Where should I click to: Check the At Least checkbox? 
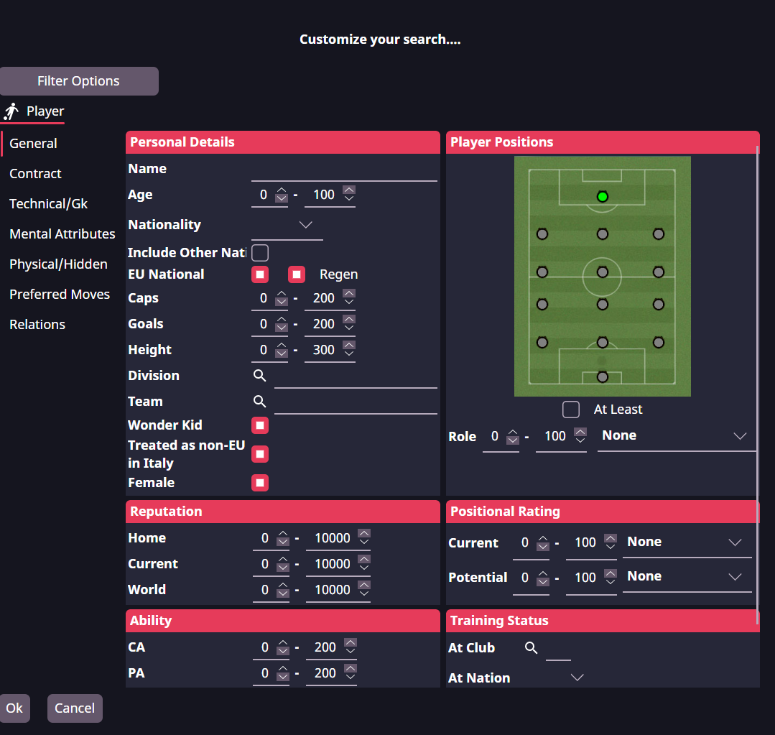coord(571,410)
